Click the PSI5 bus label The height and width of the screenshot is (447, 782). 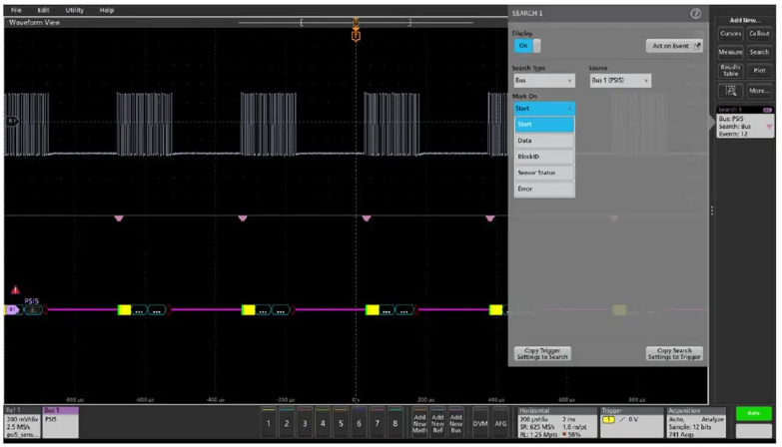(31, 301)
